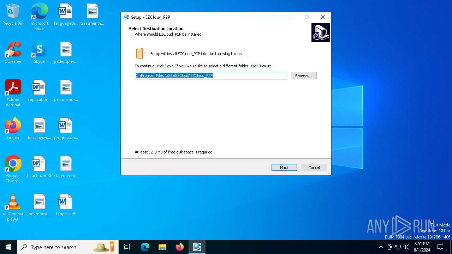Click the 'Select Destination Location' heading

point(156,29)
